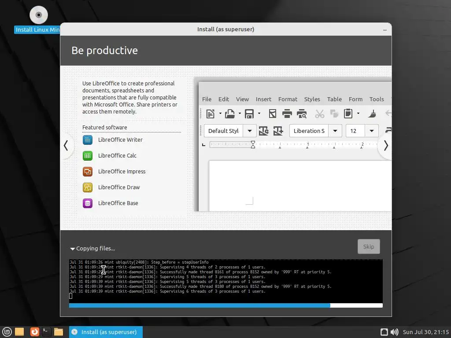This screenshot has width=451, height=338.
Task: Collapse the Copying files details expander
Action: (73, 249)
